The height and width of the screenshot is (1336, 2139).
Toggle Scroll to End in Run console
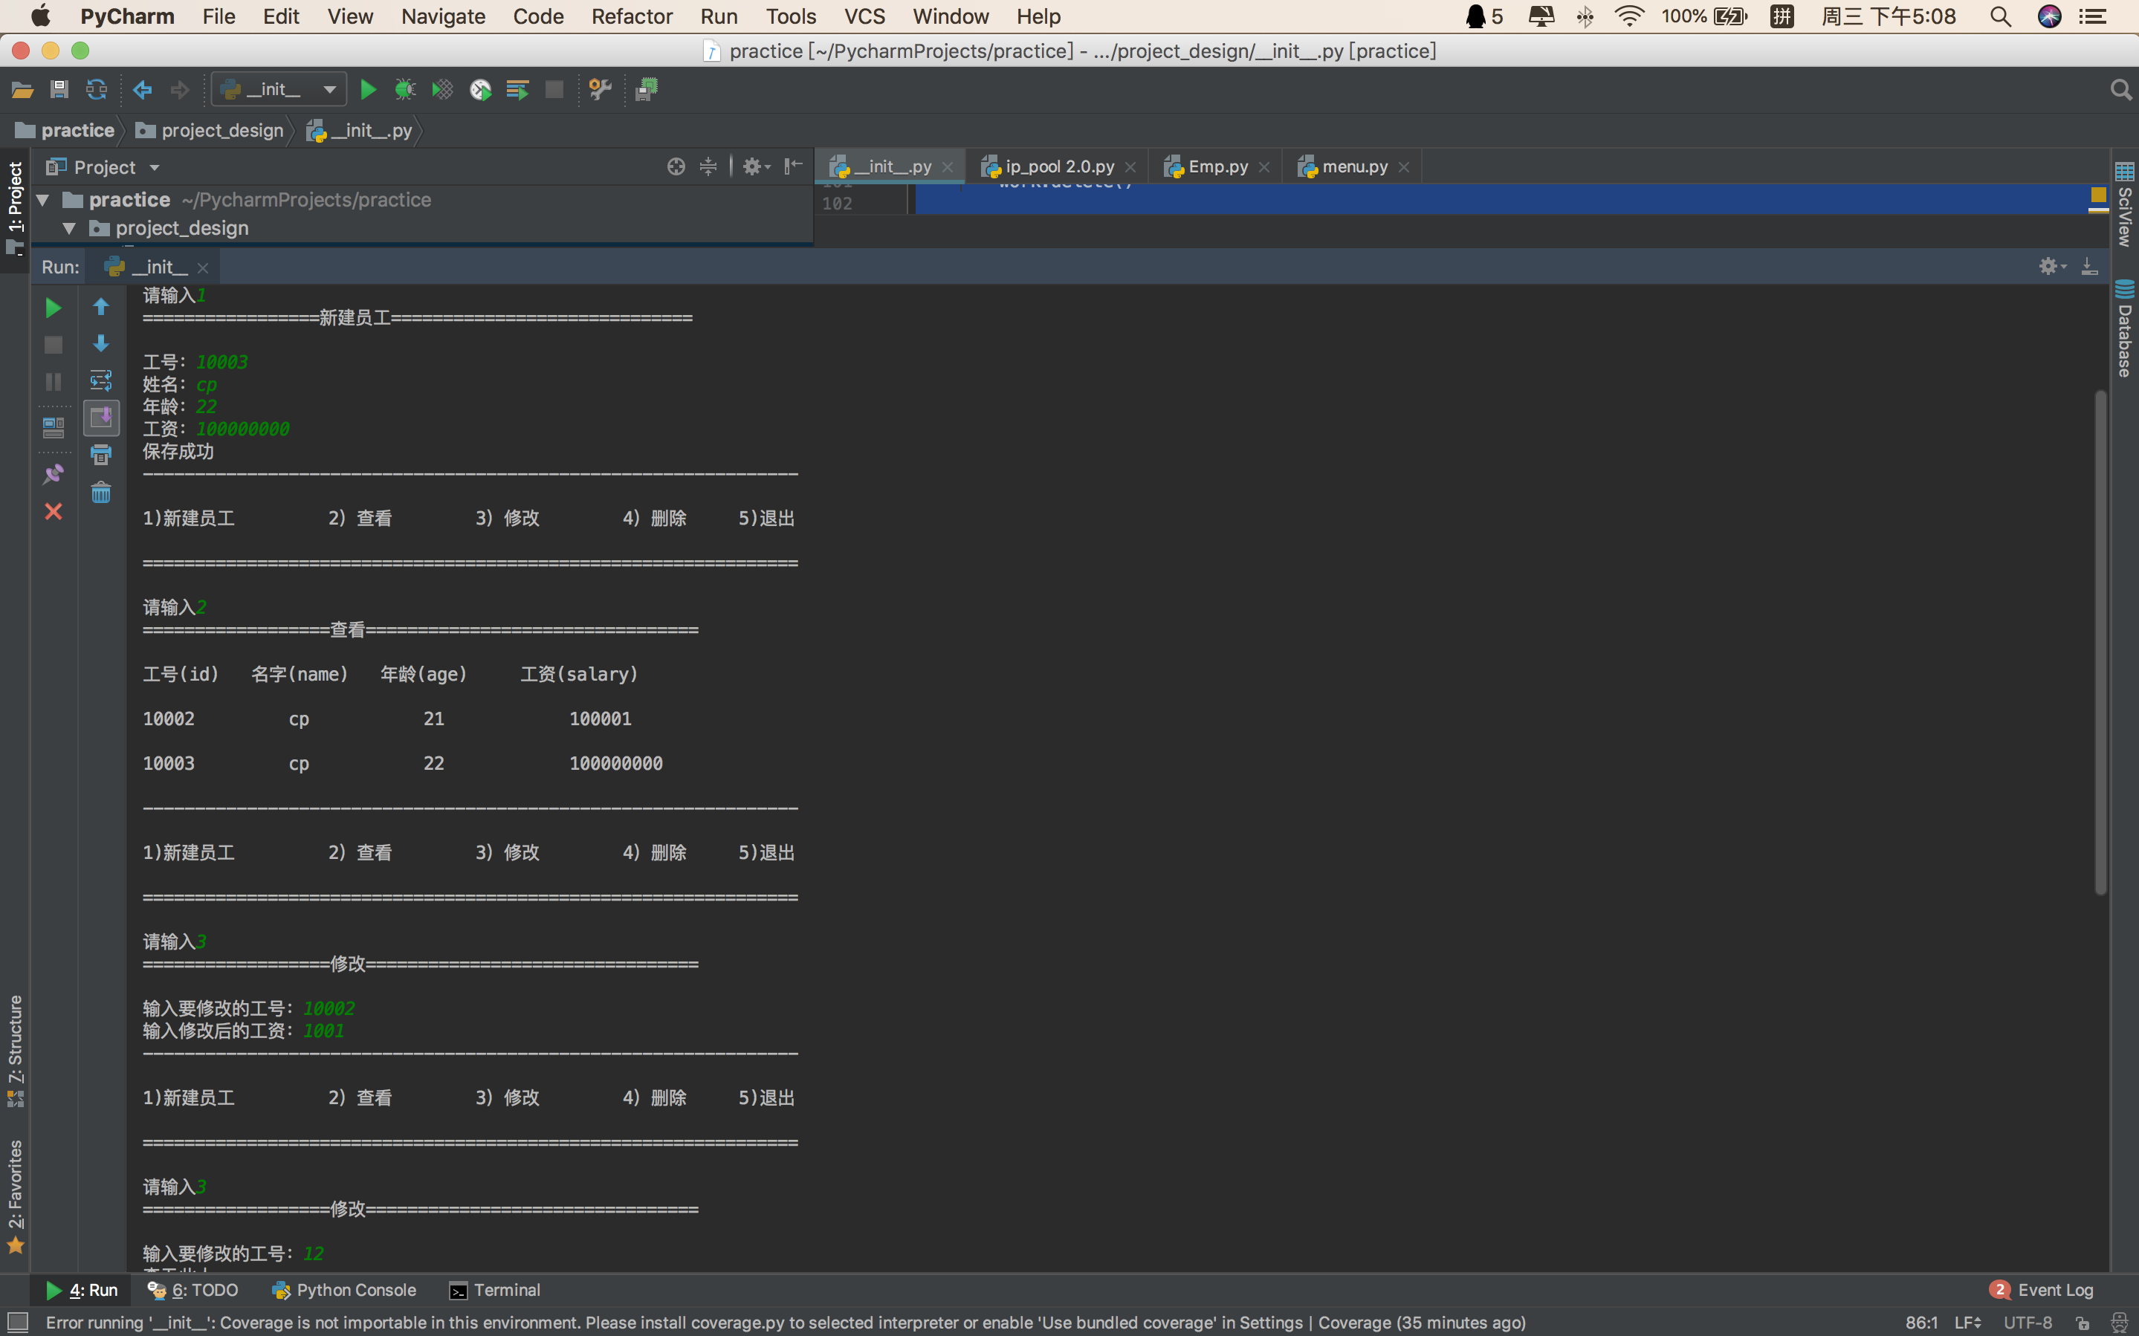101,417
